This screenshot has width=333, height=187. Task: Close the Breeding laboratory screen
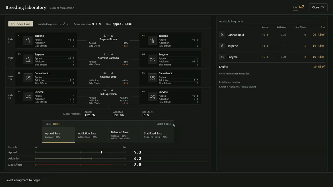coord(318,7)
